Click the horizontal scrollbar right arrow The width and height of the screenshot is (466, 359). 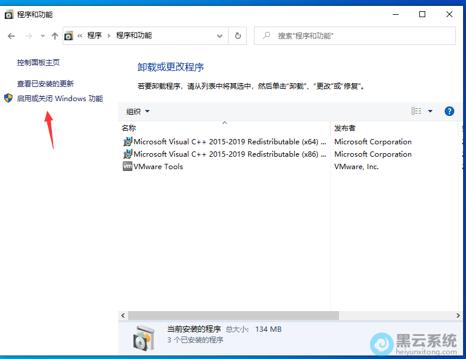pos(458,316)
